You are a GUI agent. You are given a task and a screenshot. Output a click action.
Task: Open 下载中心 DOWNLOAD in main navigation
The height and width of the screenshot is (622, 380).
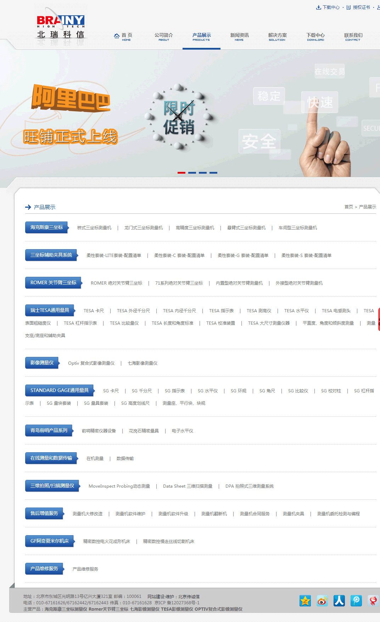(x=315, y=37)
